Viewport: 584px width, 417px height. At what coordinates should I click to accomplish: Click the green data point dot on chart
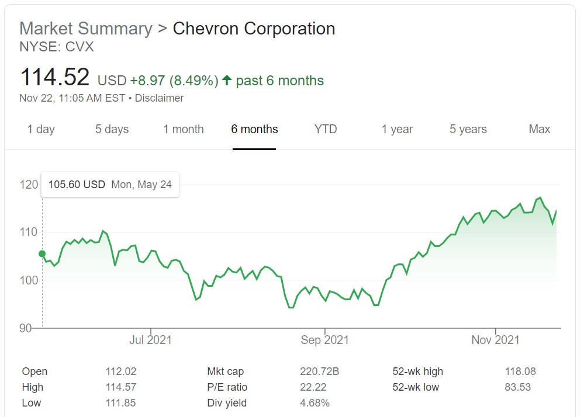[42, 253]
